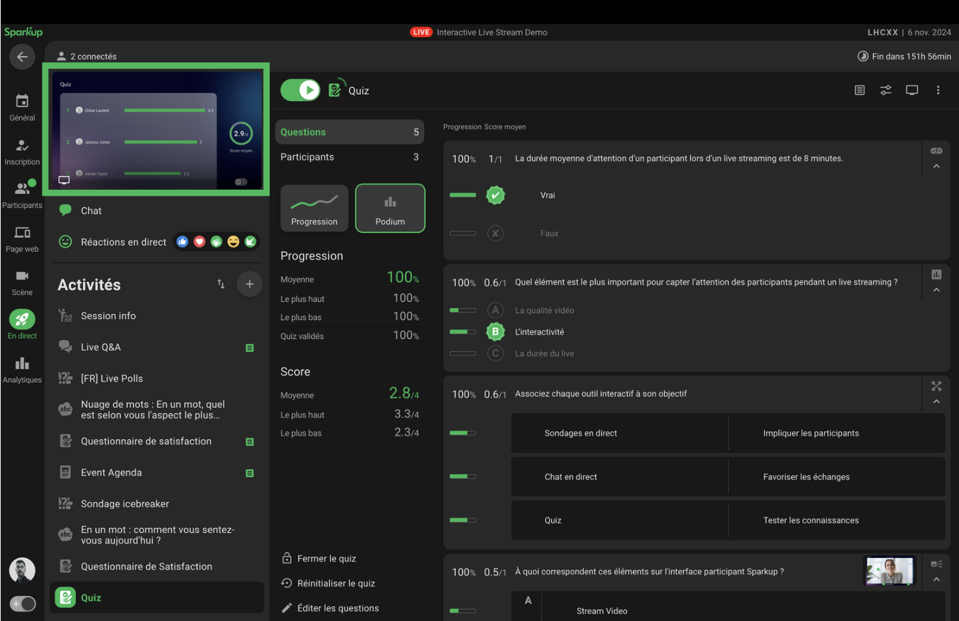
Task: Click Fermer le quiz
Action: tap(327, 559)
